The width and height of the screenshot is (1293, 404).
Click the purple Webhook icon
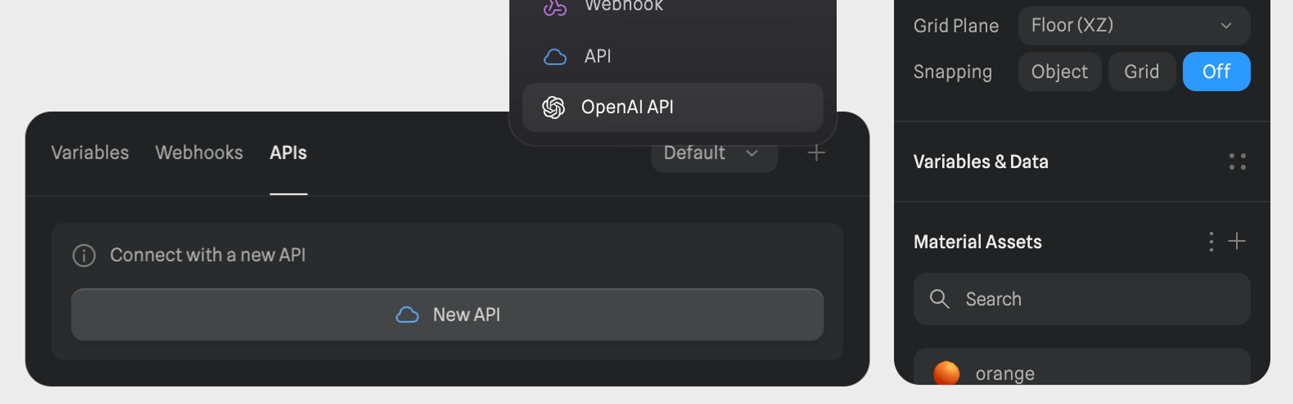[x=555, y=7]
